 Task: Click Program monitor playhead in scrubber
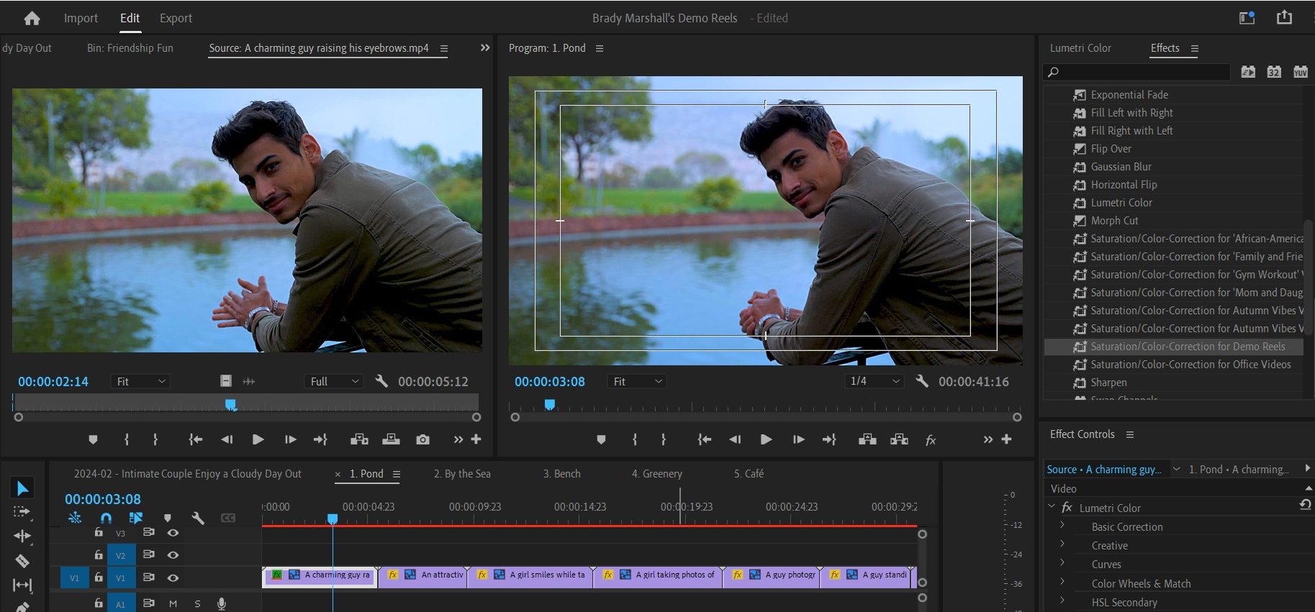pos(550,405)
